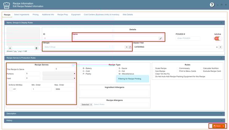Check the C - Cold box
This screenshot has width=229, height=130.
click(x=81, y=71)
